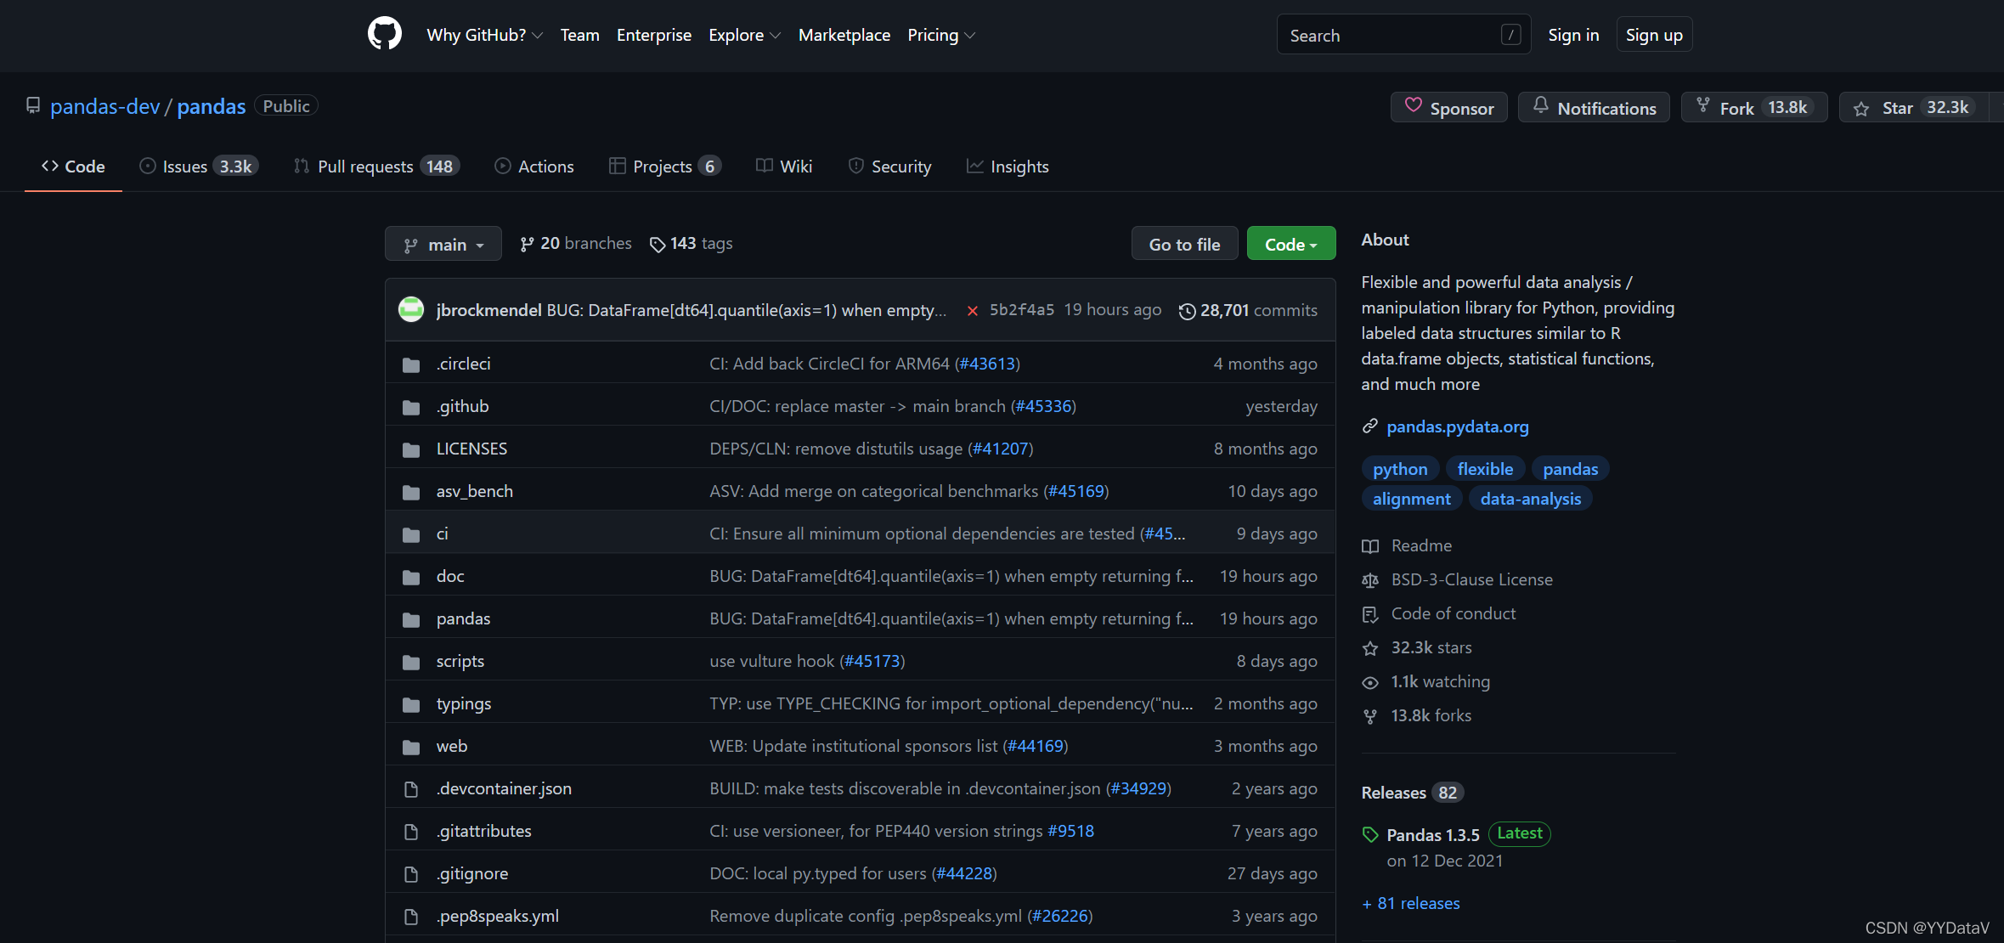This screenshot has width=2004, height=943.
Task: Click the alignment topic tag
Action: coord(1412,499)
